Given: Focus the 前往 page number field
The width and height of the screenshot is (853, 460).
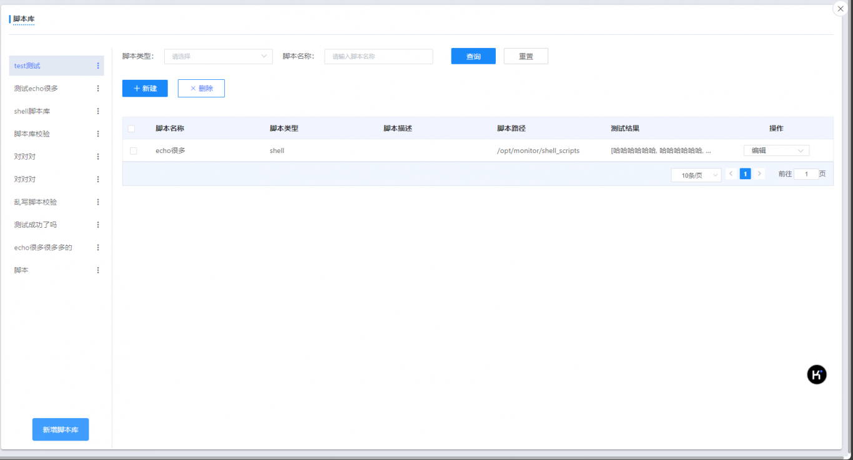Looking at the screenshot, I should [806, 174].
